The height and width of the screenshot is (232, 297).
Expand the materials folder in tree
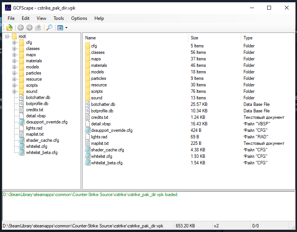(14, 61)
